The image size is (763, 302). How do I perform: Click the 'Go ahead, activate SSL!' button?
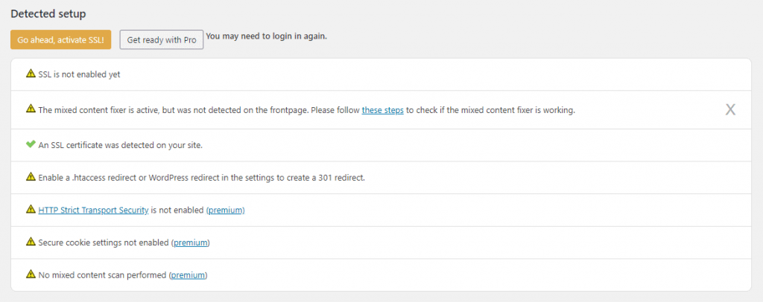pyautogui.click(x=60, y=39)
